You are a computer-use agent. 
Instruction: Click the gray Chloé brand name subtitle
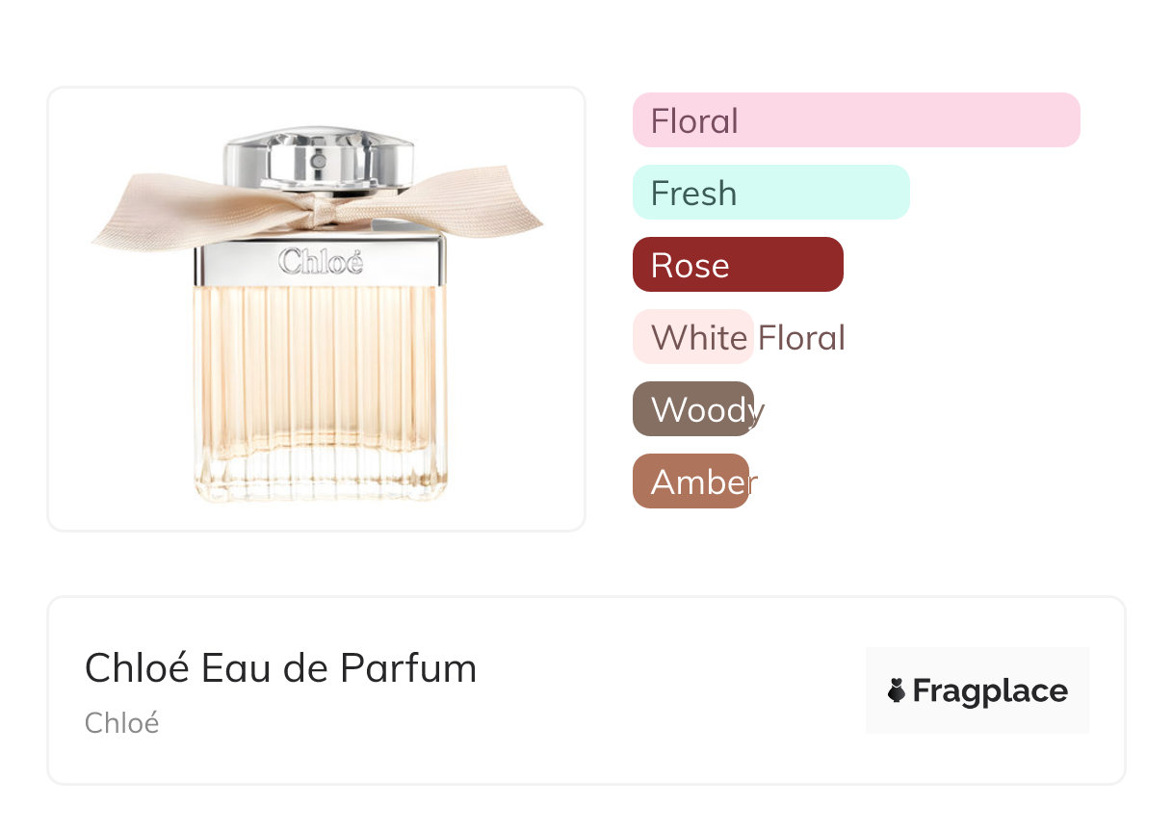point(121,723)
